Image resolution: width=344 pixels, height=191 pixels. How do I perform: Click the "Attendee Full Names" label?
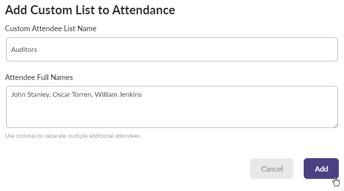click(39, 77)
